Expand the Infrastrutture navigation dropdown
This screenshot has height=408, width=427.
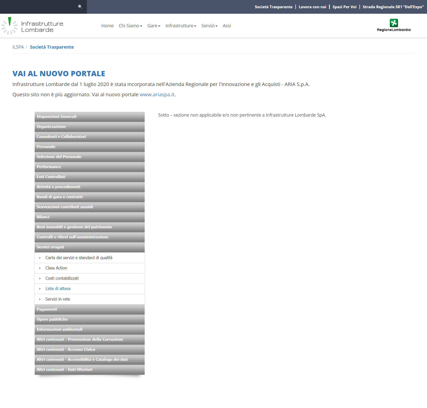click(x=181, y=26)
